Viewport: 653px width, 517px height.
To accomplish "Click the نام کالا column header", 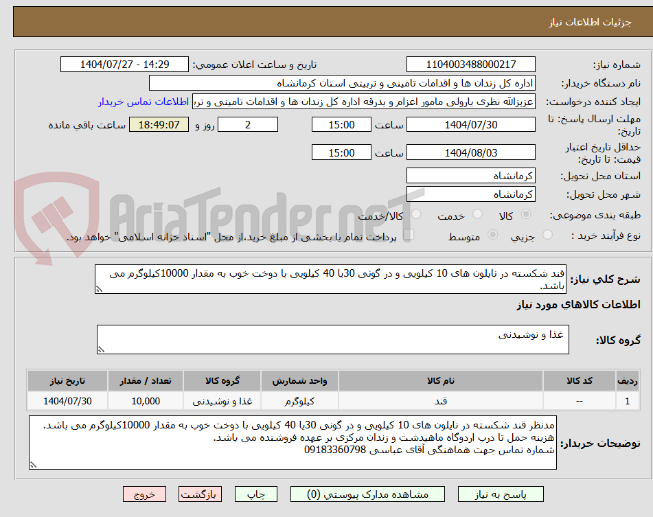I will (x=441, y=381).
